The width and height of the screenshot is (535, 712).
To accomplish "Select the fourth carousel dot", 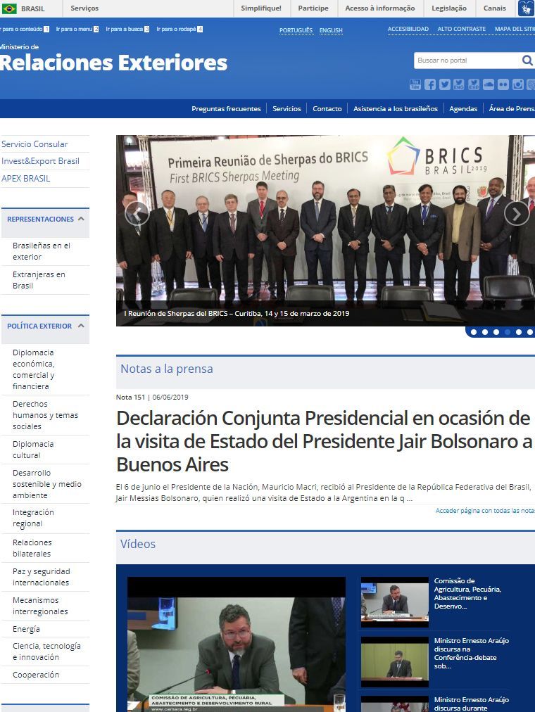I will pos(508,332).
